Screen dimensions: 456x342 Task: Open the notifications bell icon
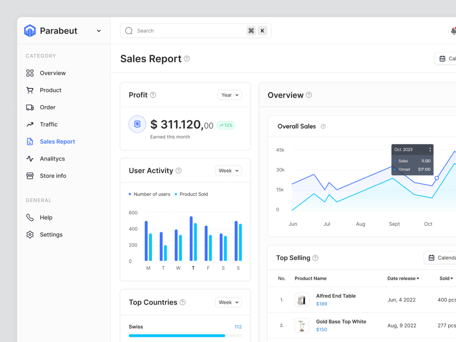click(x=453, y=31)
